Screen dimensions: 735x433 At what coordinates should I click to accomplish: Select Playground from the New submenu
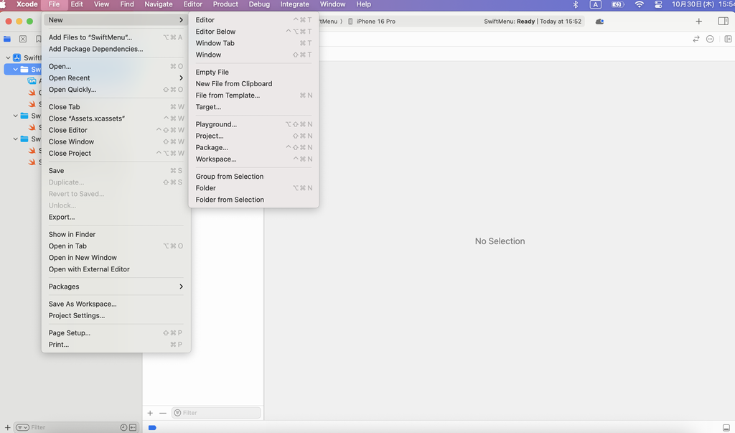pyautogui.click(x=216, y=124)
